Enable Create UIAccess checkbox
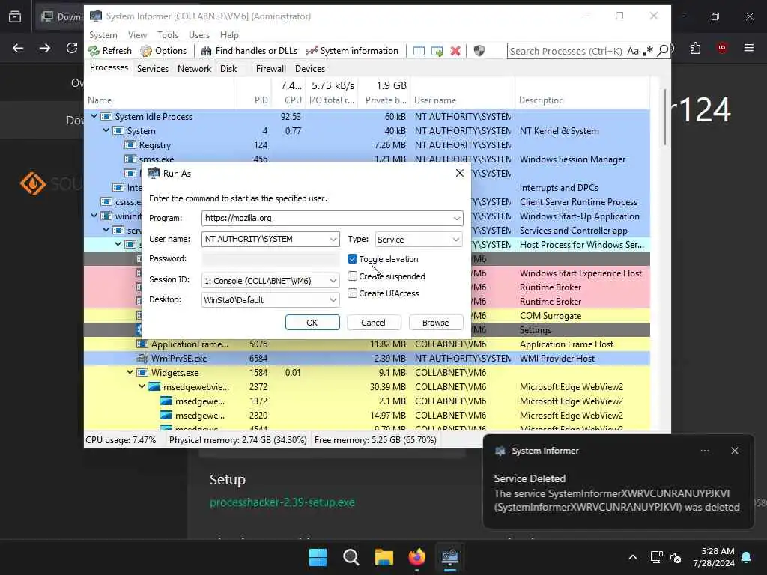 tap(352, 293)
